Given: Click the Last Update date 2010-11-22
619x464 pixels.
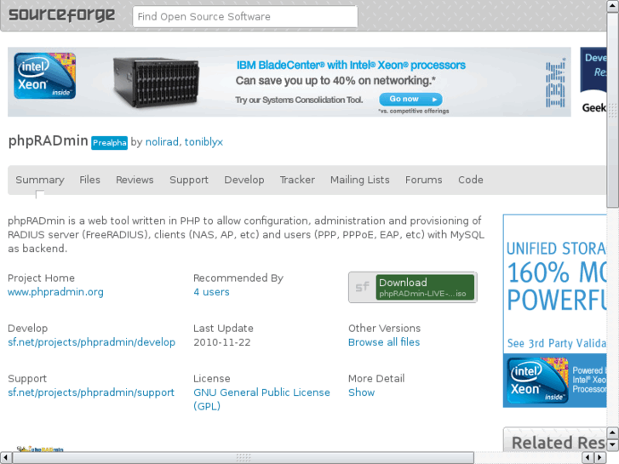Looking at the screenshot, I should [222, 342].
